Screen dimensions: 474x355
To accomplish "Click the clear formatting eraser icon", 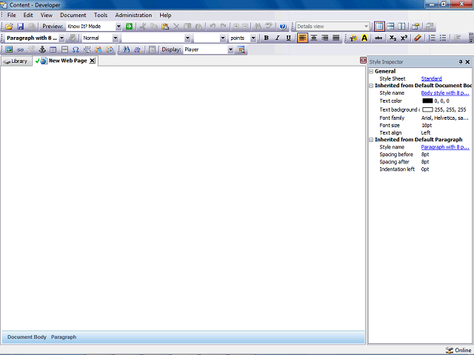I will 418,38.
